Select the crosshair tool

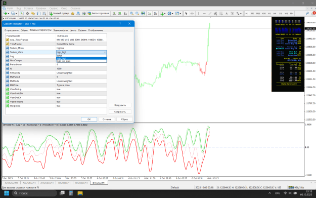[192, 13]
